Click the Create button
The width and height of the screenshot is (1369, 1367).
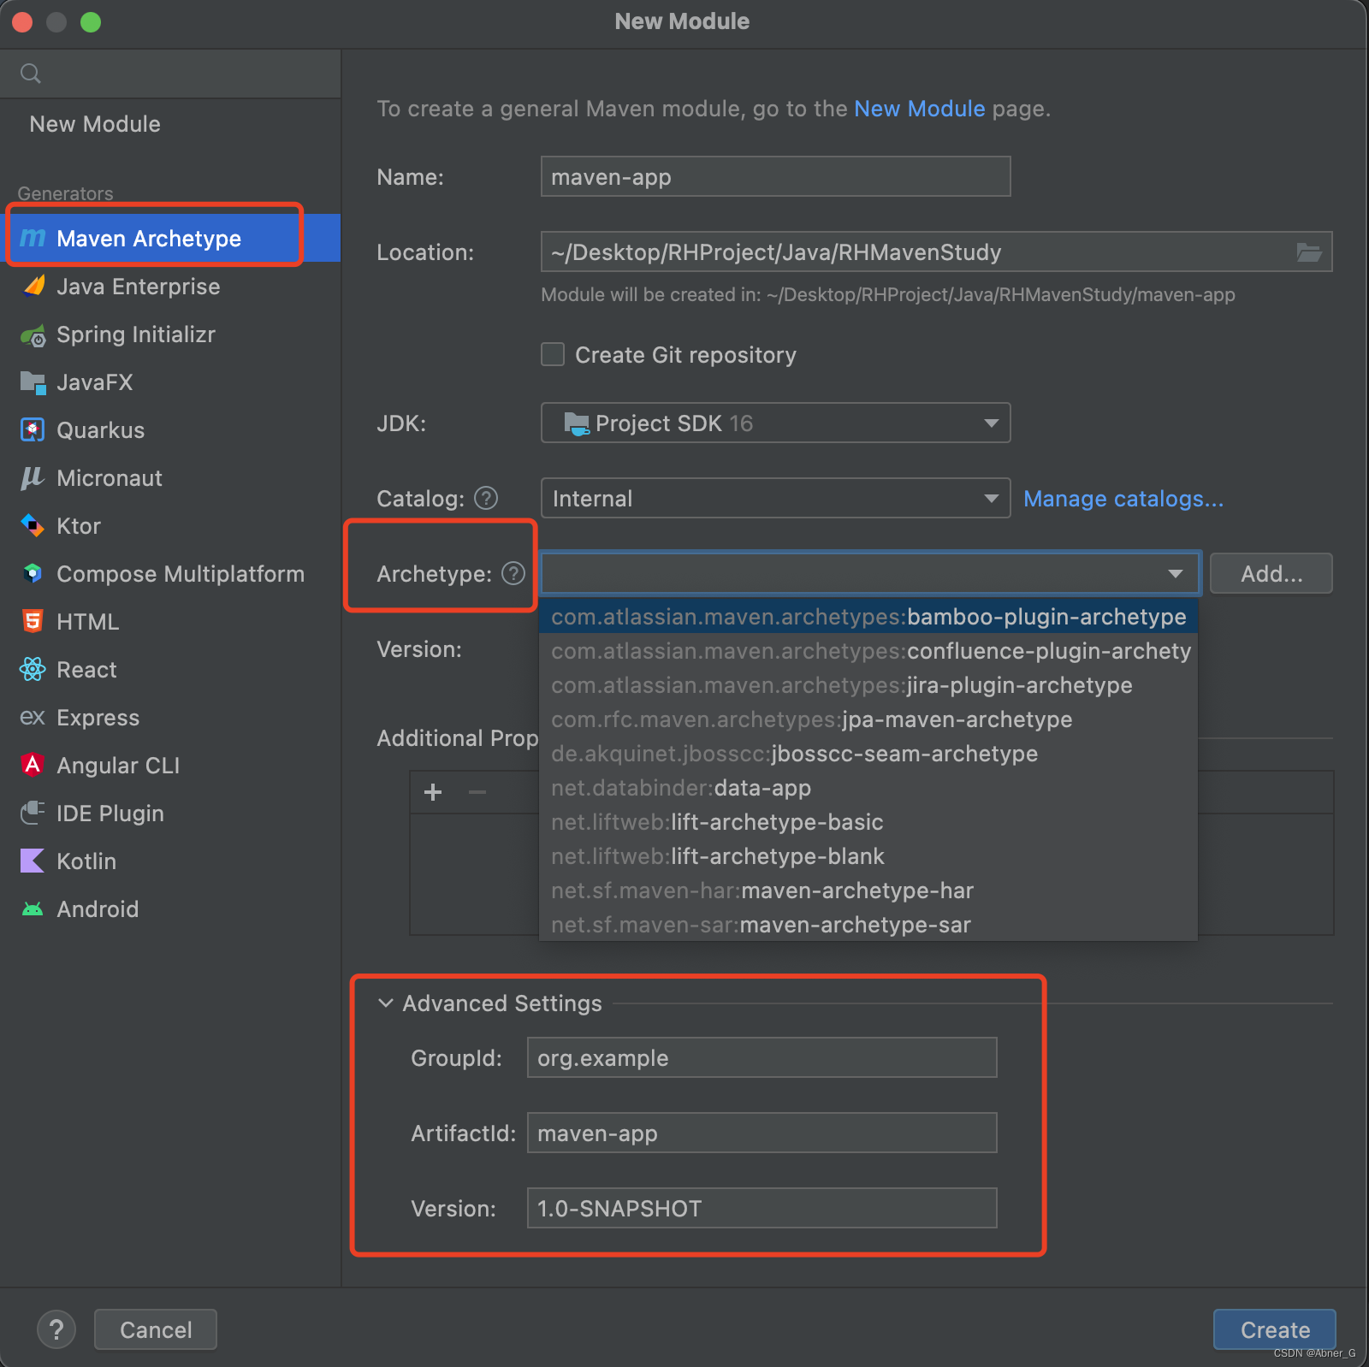[x=1275, y=1329]
